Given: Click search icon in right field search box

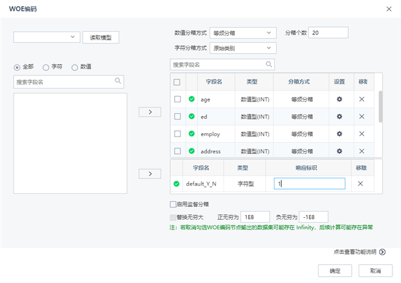Looking at the screenshot, I should click(269, 64).
